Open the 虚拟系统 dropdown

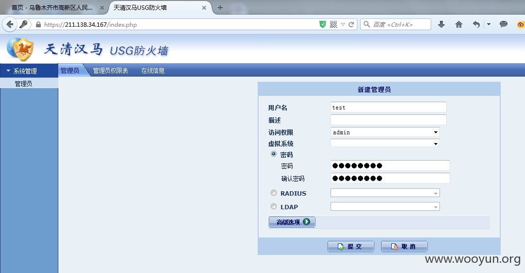coord(385,143)
